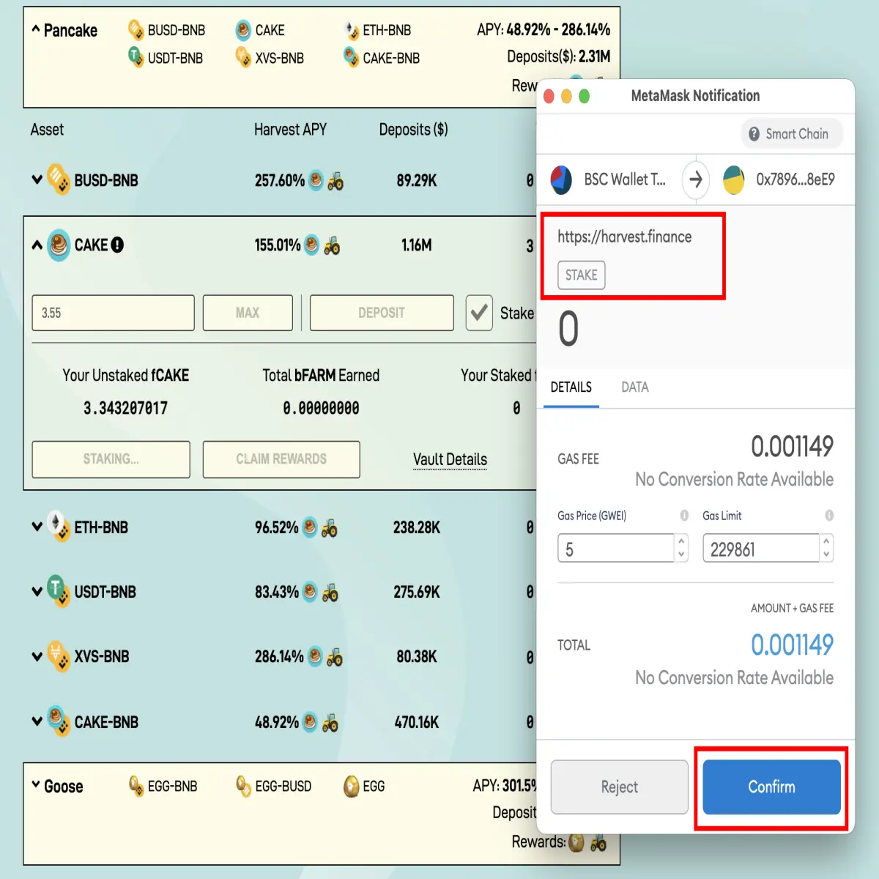This screenshot has height=879, width=879.
Task: Open the Vault Details link
Action: (450, 459)
